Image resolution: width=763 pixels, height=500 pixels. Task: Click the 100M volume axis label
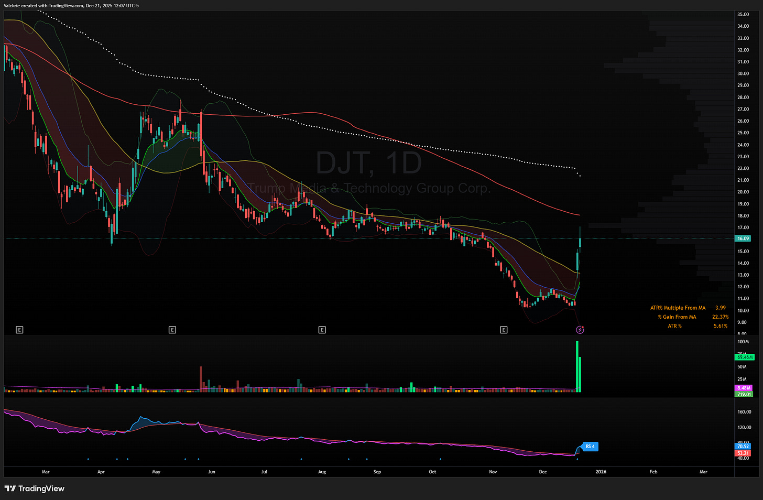click(x=743, y=342)
